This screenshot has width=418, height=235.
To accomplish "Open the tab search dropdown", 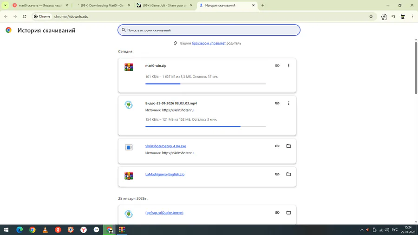I will 5,5.
